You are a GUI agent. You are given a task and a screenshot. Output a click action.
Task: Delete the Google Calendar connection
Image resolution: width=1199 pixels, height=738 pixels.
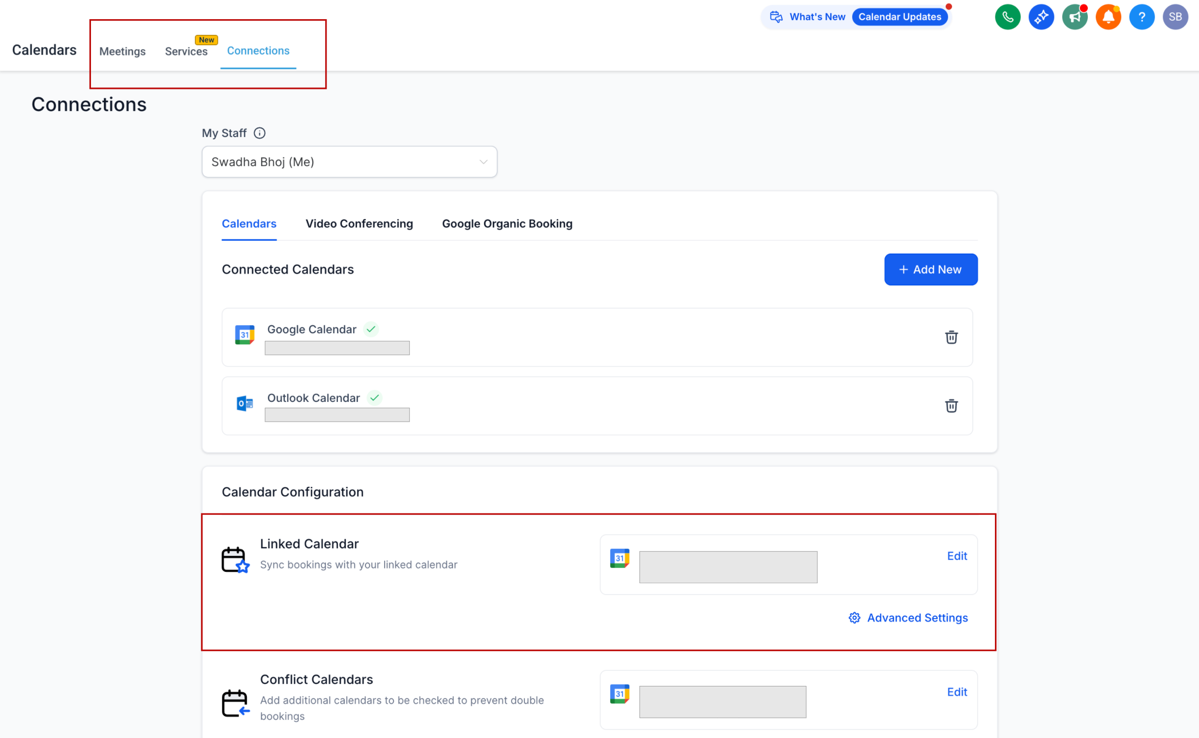pyautogui.click(x=951, y=337)
